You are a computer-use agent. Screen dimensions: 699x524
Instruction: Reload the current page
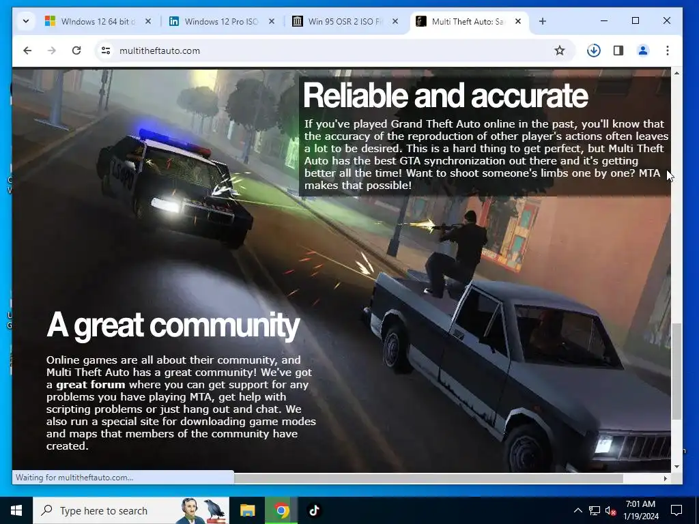coord(76,50)
